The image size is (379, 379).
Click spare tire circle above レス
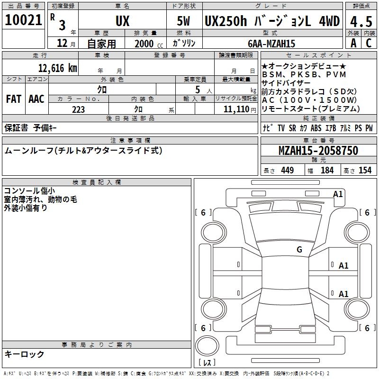pyautogui.click(x=207, y=345)
